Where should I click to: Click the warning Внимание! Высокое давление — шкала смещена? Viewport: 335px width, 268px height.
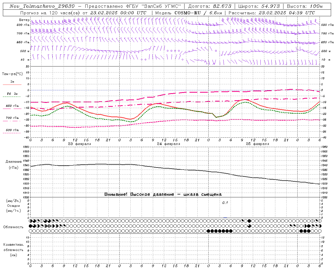tap(163, 194)
